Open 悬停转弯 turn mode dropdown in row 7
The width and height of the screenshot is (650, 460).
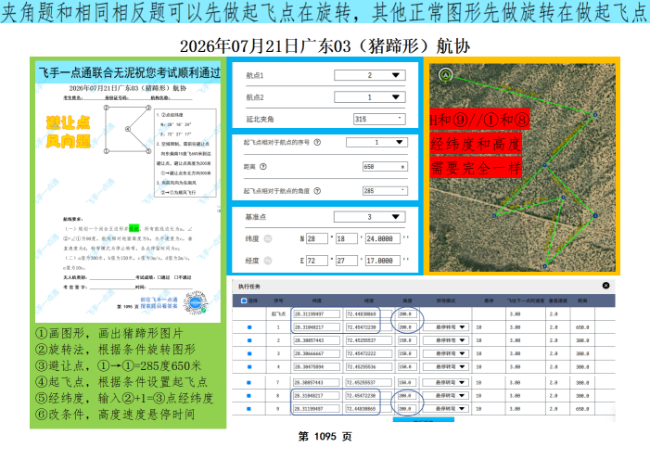point(446,382)
